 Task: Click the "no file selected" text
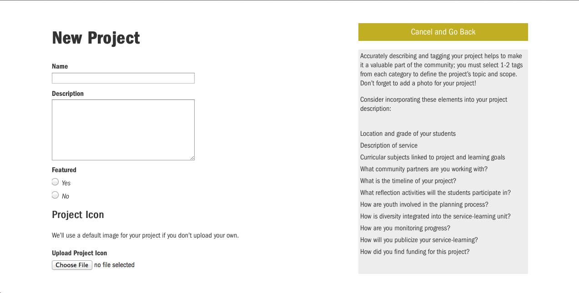(114, 265)
